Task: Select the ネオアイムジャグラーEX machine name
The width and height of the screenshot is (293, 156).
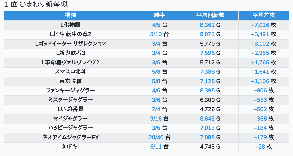Action: pyautogui.click(x=70, y=137)
